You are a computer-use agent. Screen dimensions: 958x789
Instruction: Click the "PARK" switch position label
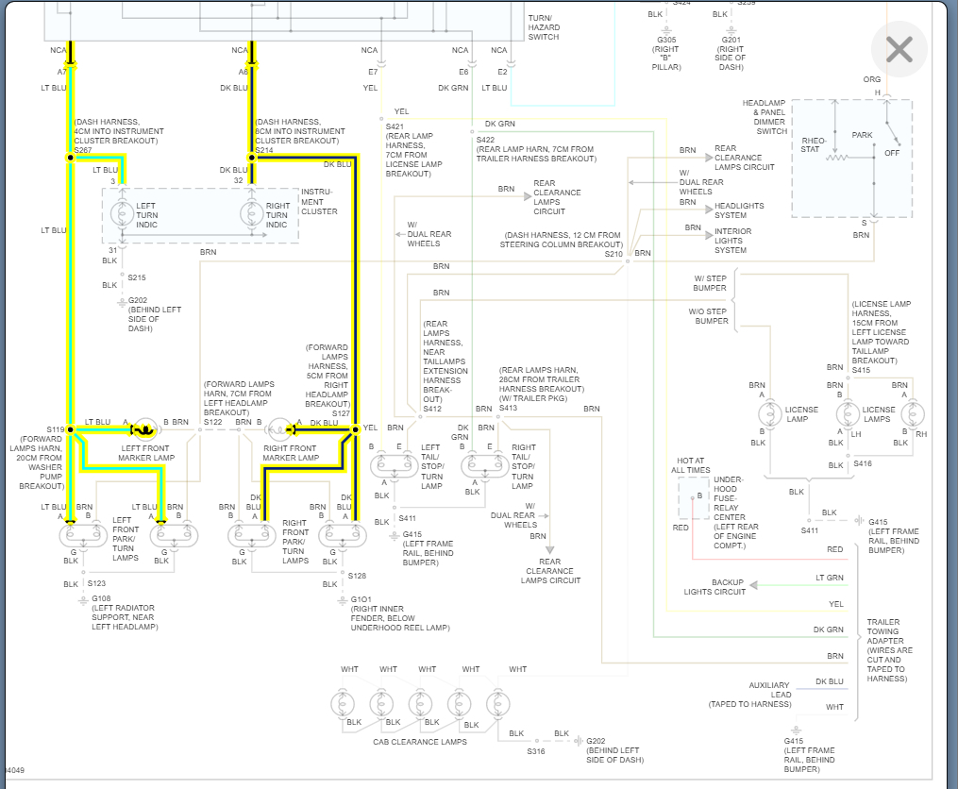click(x=862, y=135)
